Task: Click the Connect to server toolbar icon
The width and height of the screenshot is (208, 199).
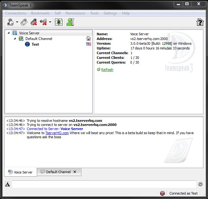Action: (10, 22)
